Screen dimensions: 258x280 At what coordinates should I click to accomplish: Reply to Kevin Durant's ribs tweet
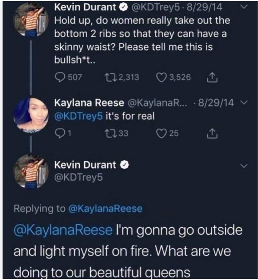60,77
